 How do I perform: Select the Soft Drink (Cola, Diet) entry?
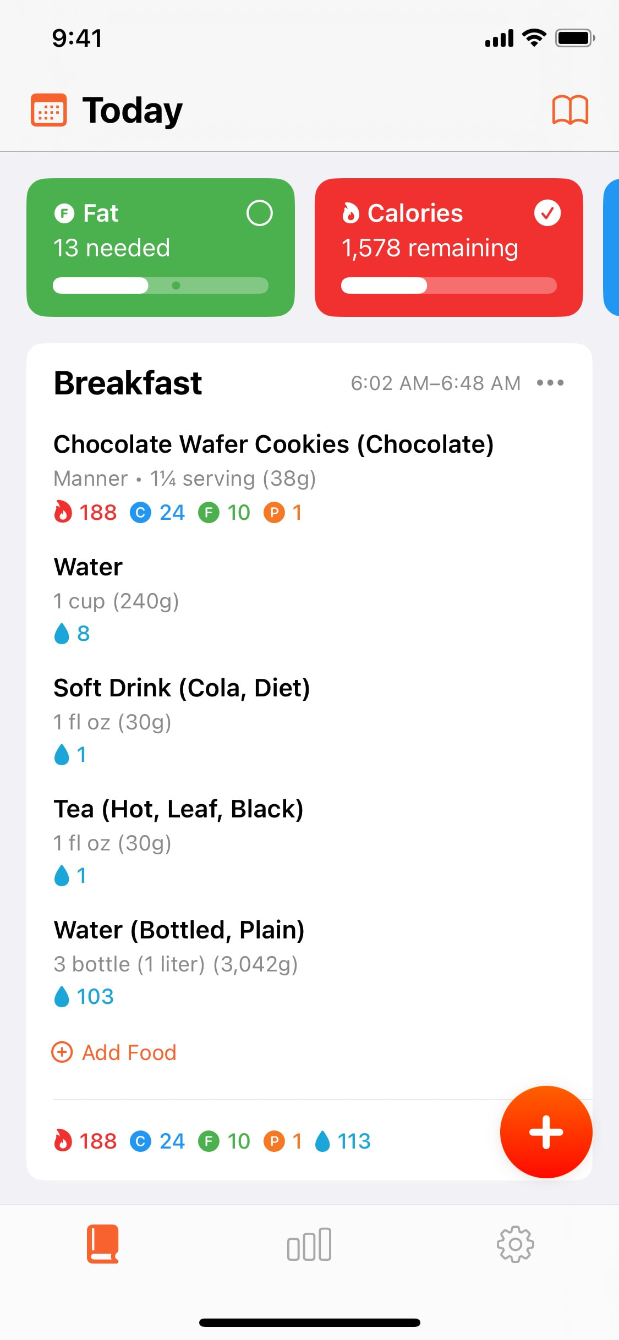coord(182,688)
